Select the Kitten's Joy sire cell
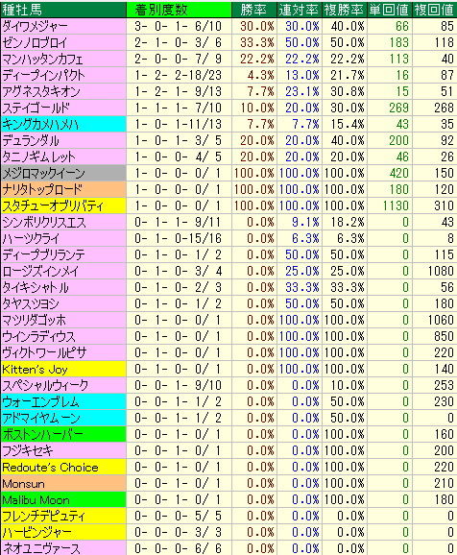This screenshot has height=555, width=457. pos(63,369)
